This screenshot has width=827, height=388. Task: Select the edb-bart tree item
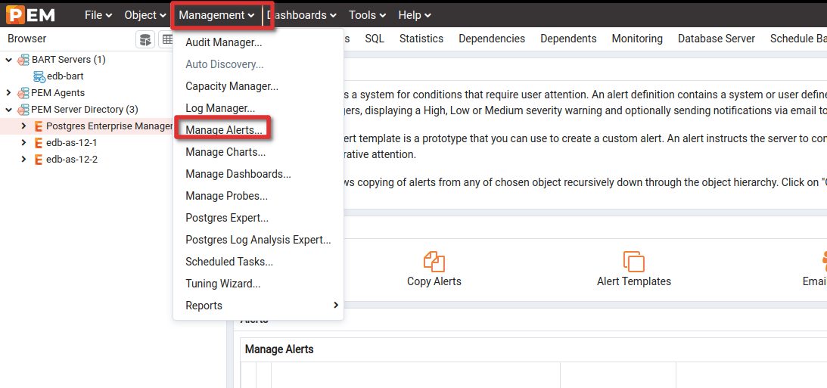click(65, 76)
